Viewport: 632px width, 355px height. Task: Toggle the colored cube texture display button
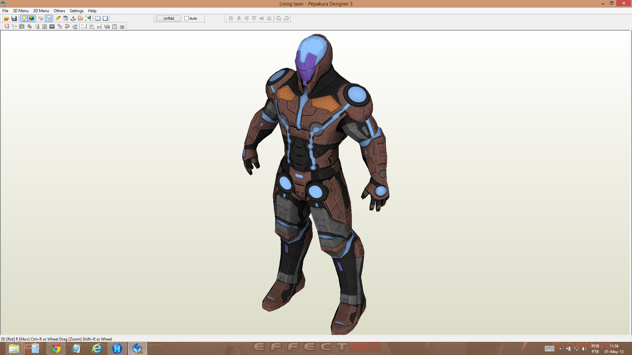(x=32, y=18)
